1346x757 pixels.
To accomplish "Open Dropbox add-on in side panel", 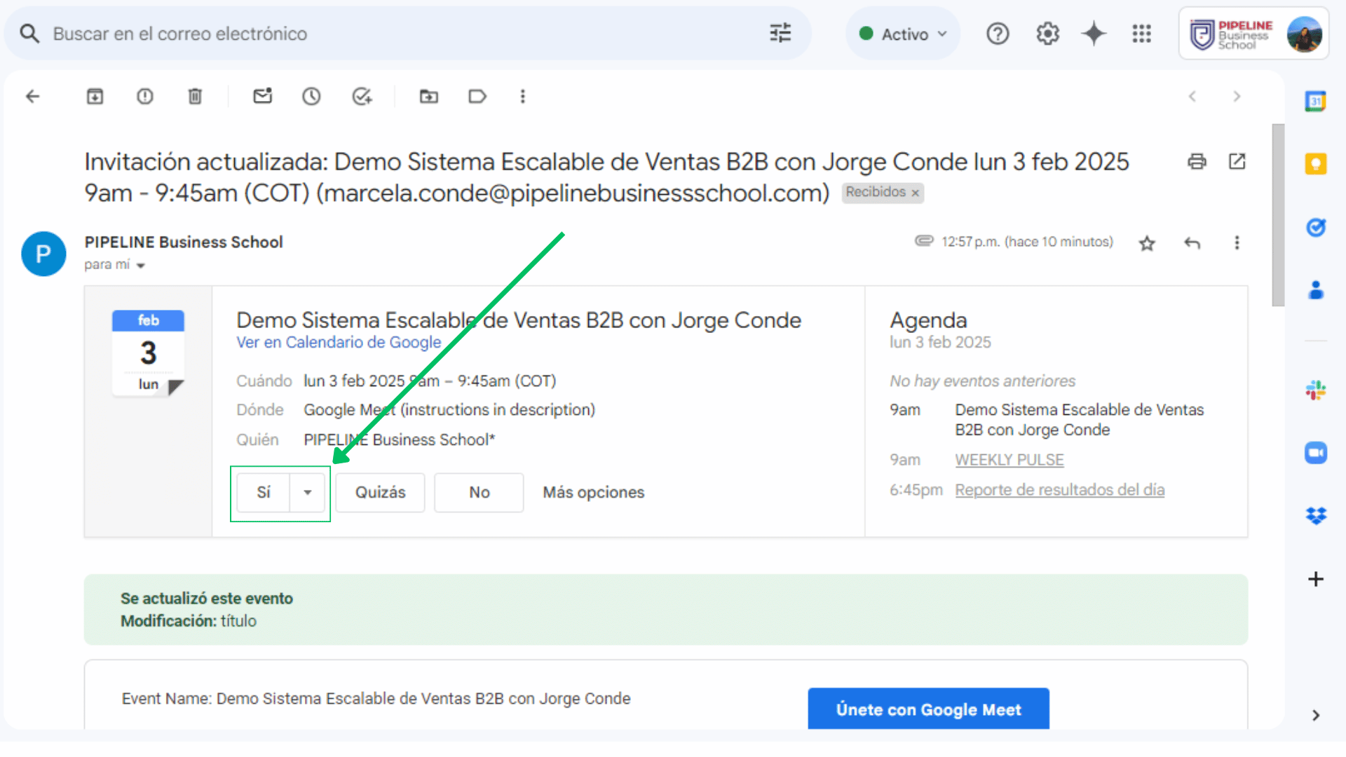I will [x=1315, y=516].
